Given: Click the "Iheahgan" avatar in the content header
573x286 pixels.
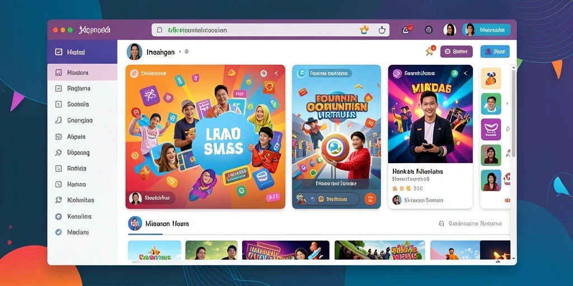Looking at the screenshot, I should click(x=134, y=52).
